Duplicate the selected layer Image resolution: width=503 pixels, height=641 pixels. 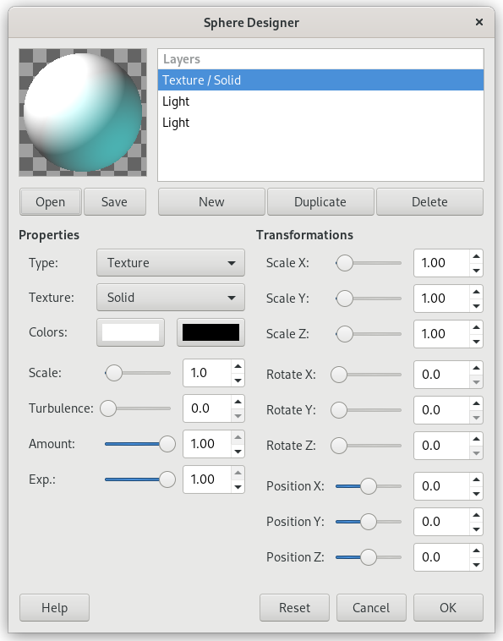pyautogui.click(x=320, y=202)
